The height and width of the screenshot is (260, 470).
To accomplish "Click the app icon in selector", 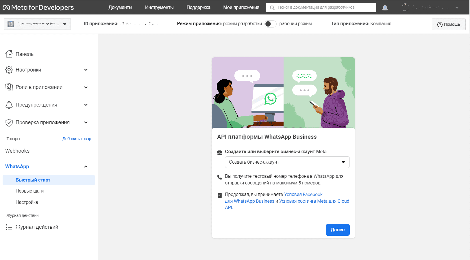I will tap(11, 24).
